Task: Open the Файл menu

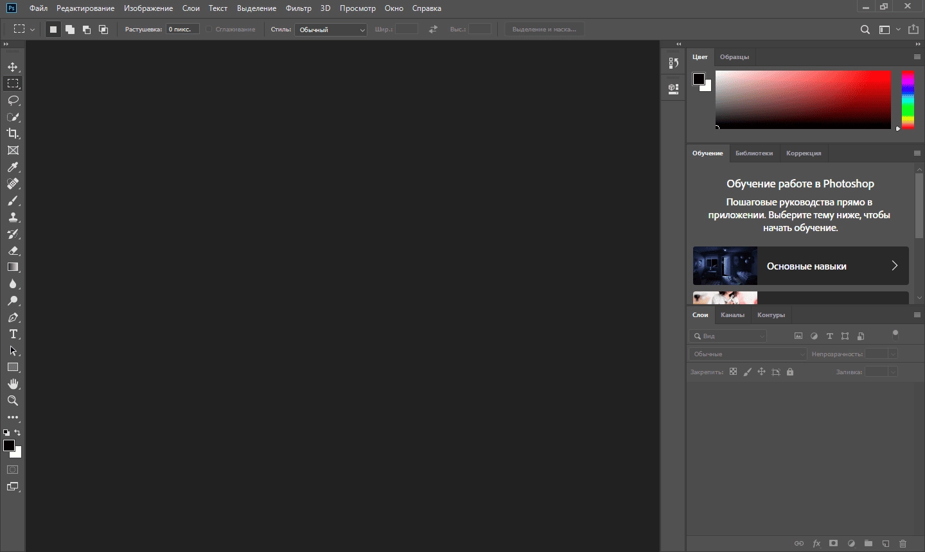Action: coord(39,8)
